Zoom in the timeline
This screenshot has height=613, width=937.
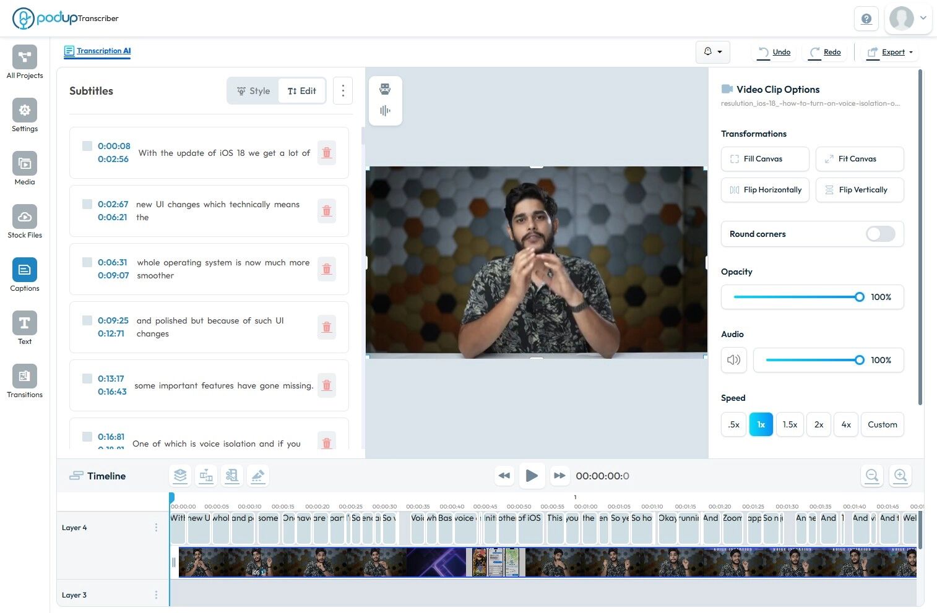900,476
